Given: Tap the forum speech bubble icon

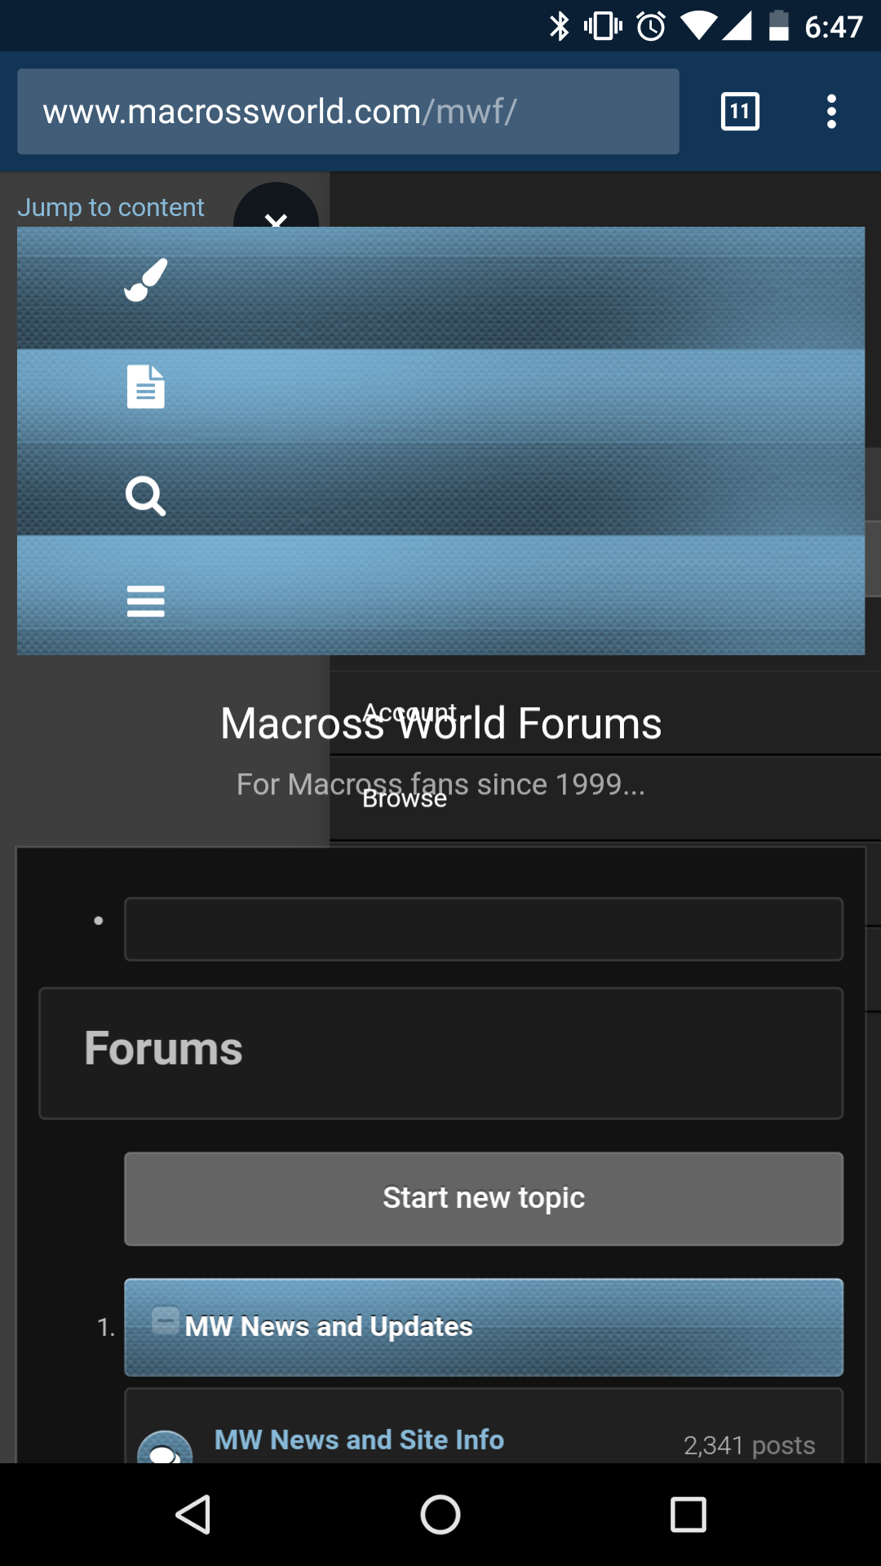Looking at the screenshot, I should point(166,1448).
